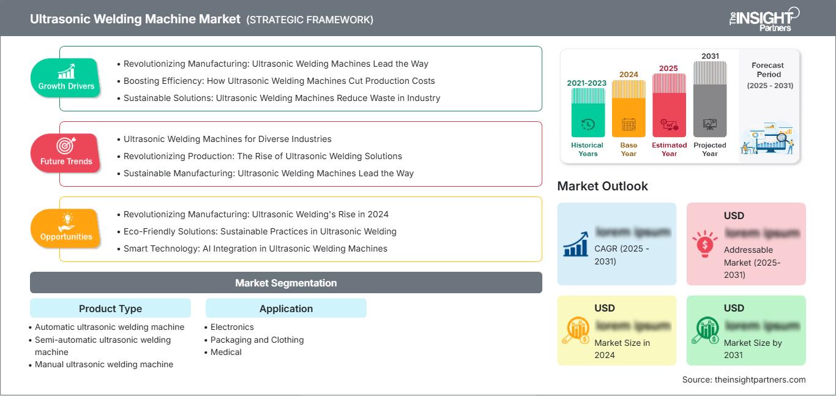Click 'Boosting Efficiency' growth driver bullet

click(279, 81)
